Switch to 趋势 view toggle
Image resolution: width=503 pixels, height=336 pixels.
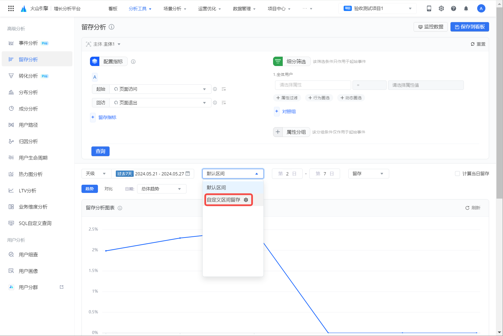pos(90,189)
